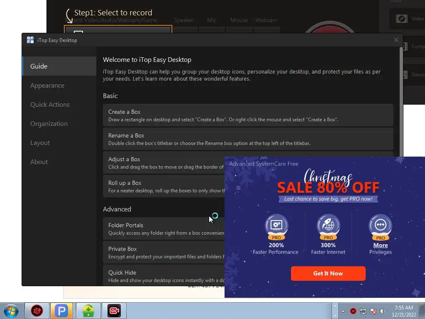Select the Folder Portals advanced feature card
The width and height of the screenshot is (425, 319).
point(164,229)
